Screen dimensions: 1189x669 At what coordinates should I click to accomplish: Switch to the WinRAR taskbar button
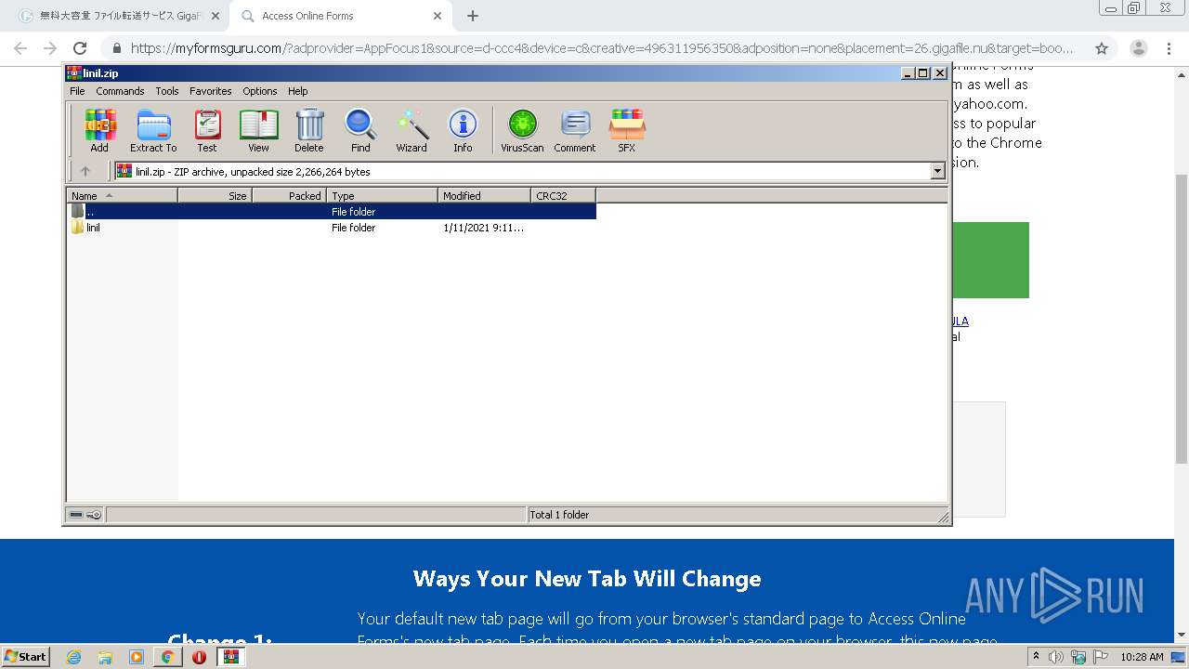(x=230, y=657)
